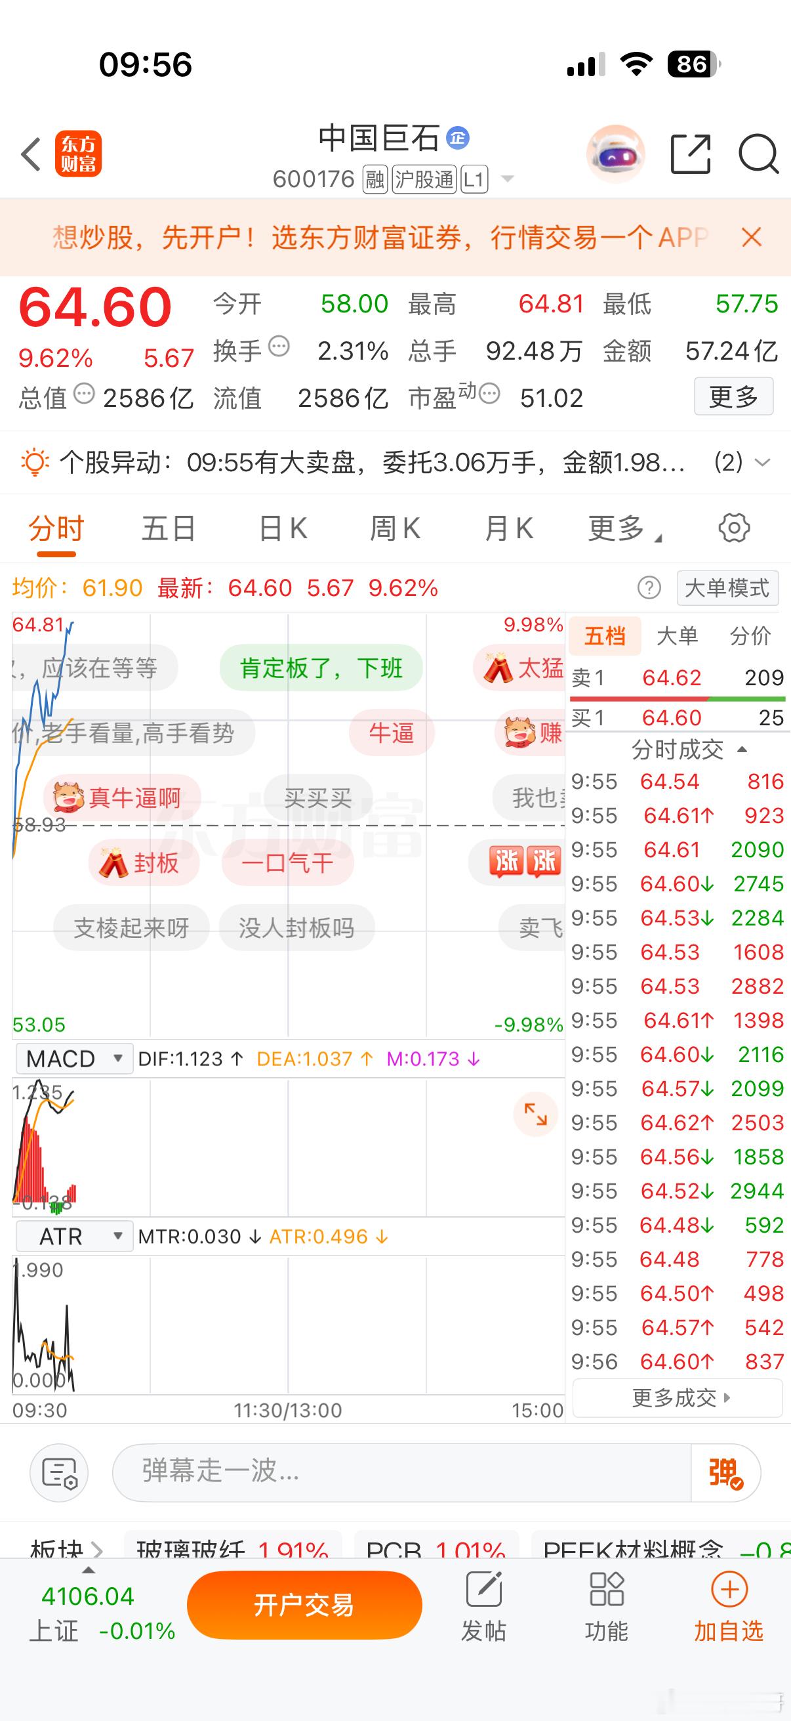Image resolution: width=791 pixels, height=1721 pixels.
Task: Open 更多成交 link
Action: click(x=678, y=1397)
